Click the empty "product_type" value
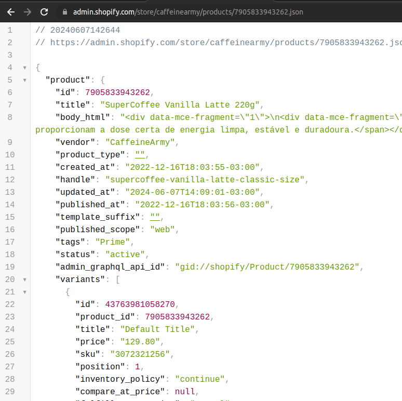402x401 pixels. coord(140,155)
